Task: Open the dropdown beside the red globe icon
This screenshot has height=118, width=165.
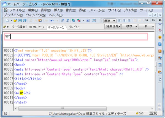Action: [x=83, y=20]
